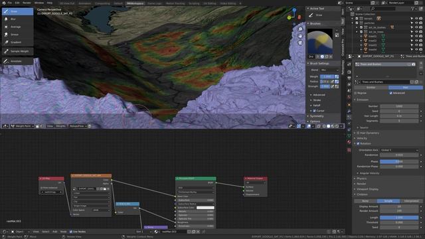
Task: Open the Texture properties checker tab icon
Action: click(349, 150)
